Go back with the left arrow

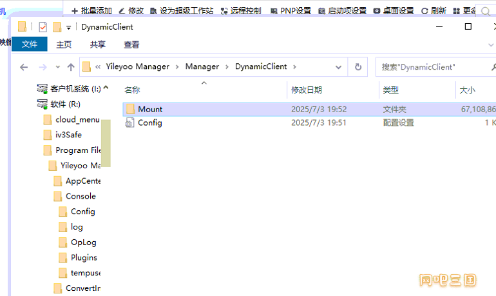pyautogui.click(x=24, y=67)
